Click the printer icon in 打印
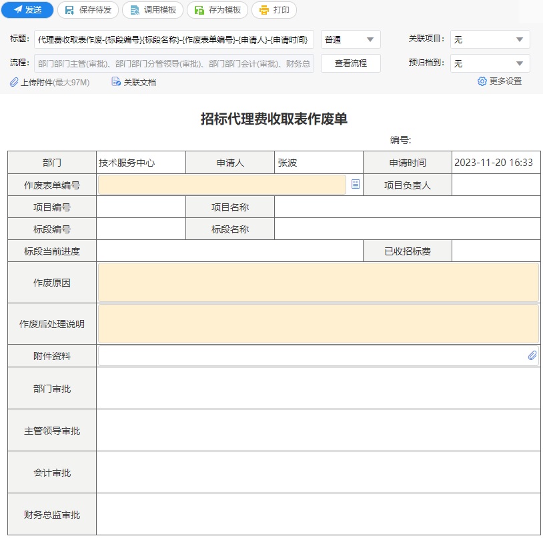This screenshot has height=538, width=543. pos(264,10)
